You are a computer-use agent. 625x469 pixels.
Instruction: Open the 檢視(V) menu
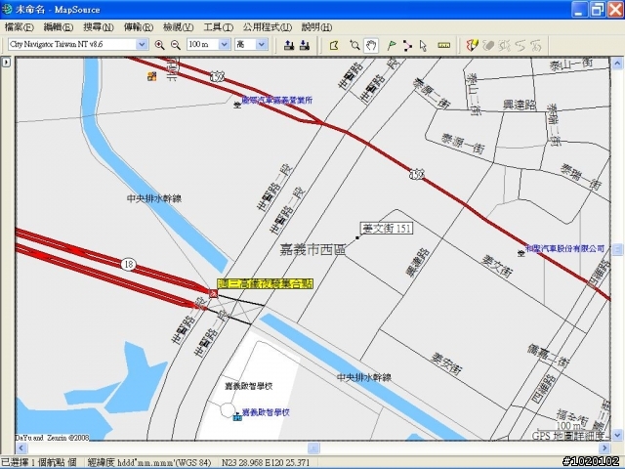(178, 27)
